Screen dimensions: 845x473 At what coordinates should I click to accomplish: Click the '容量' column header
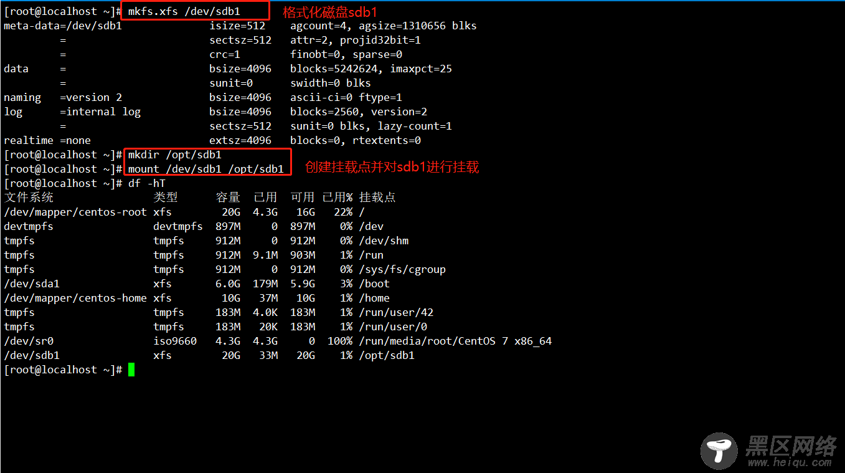point(228,198)
